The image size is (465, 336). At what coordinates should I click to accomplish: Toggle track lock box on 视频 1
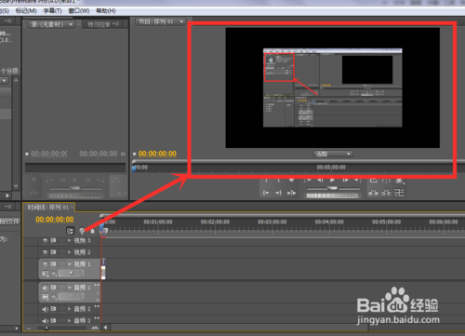[x=62, y=264]
